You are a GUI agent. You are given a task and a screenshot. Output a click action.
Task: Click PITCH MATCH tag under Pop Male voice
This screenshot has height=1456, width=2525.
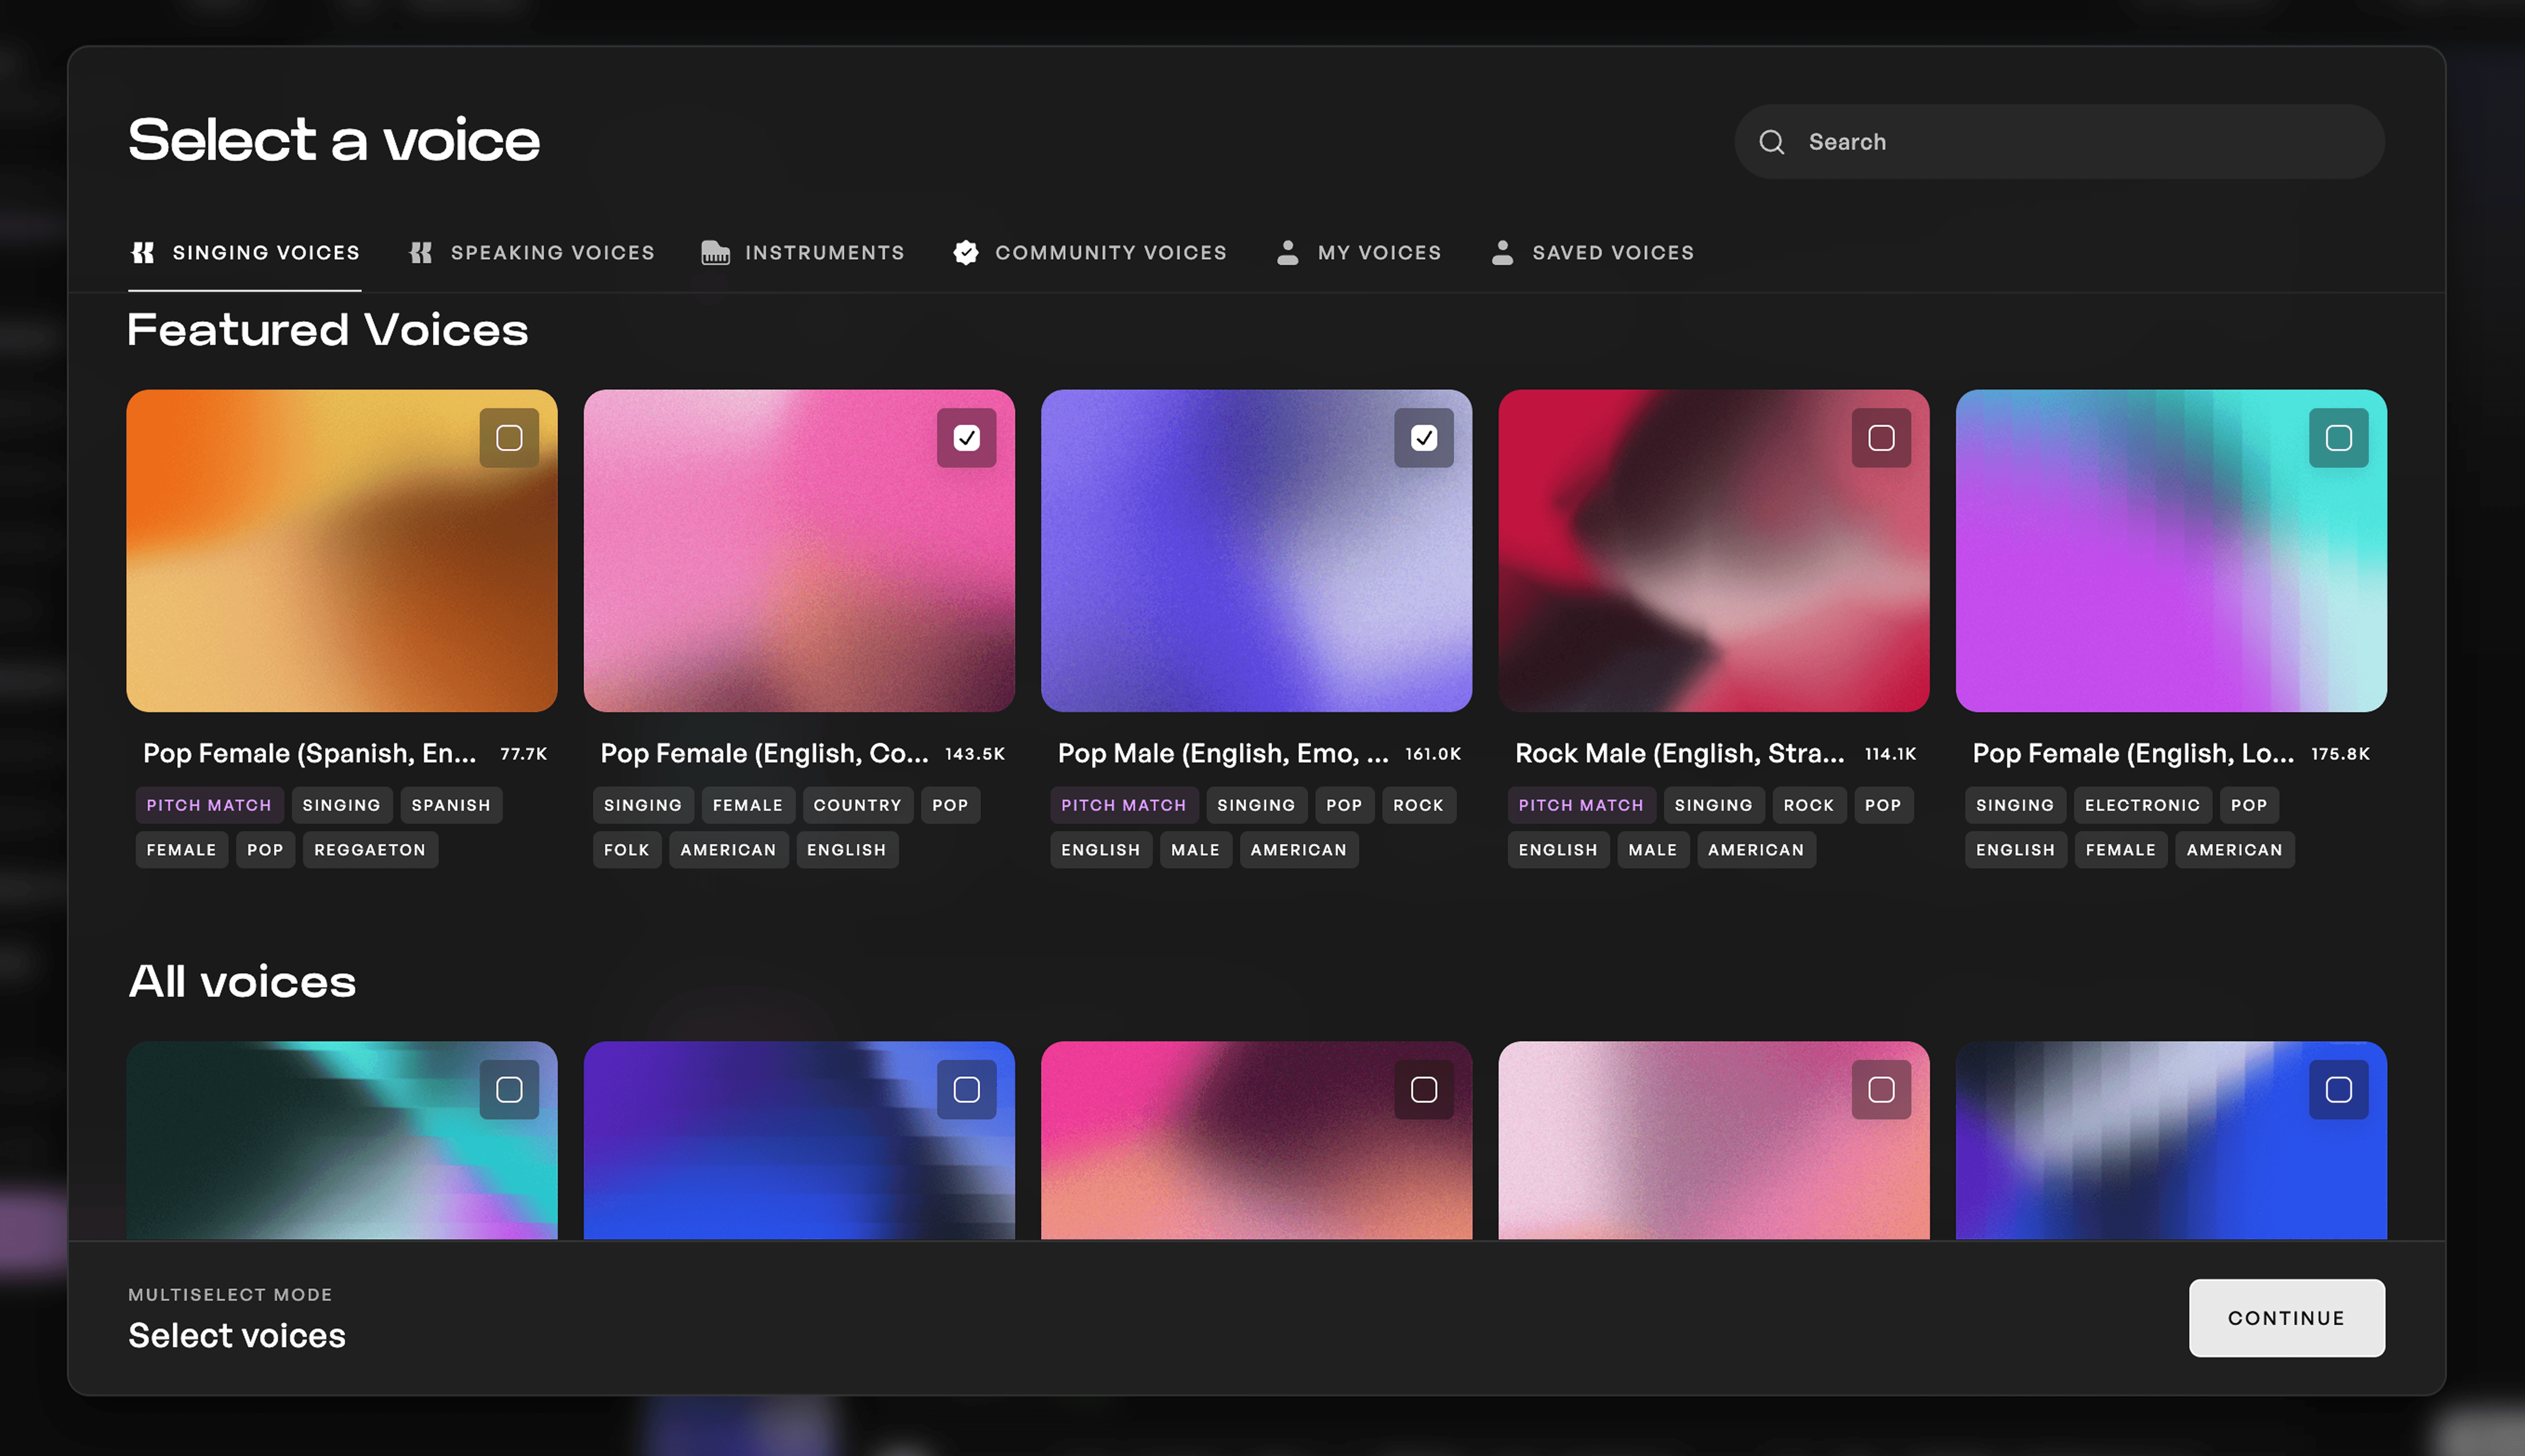click(1124, 805)
